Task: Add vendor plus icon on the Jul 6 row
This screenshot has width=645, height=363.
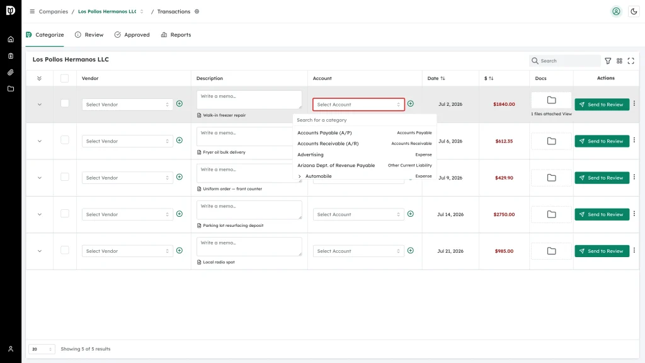Action: 180,141
